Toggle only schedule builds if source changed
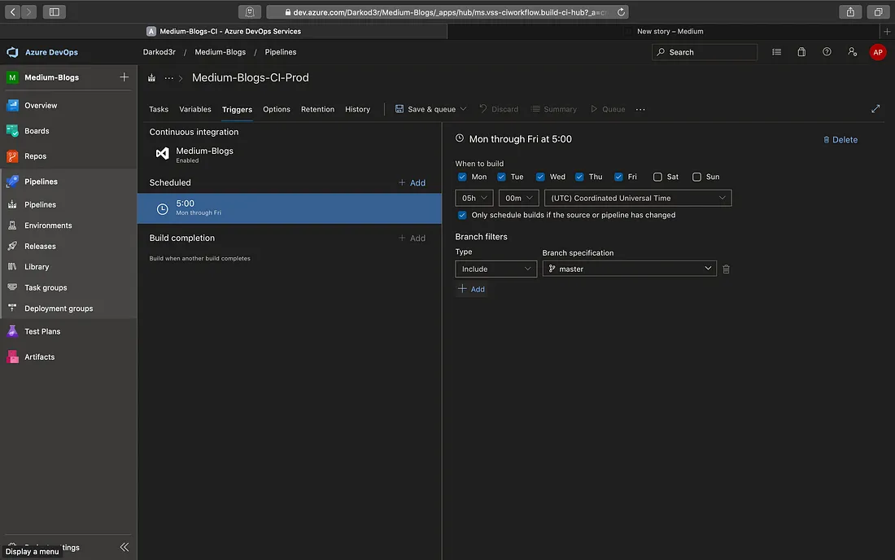Screen dimensions: 895x560 pyautogui.click(x=462, y=215)
